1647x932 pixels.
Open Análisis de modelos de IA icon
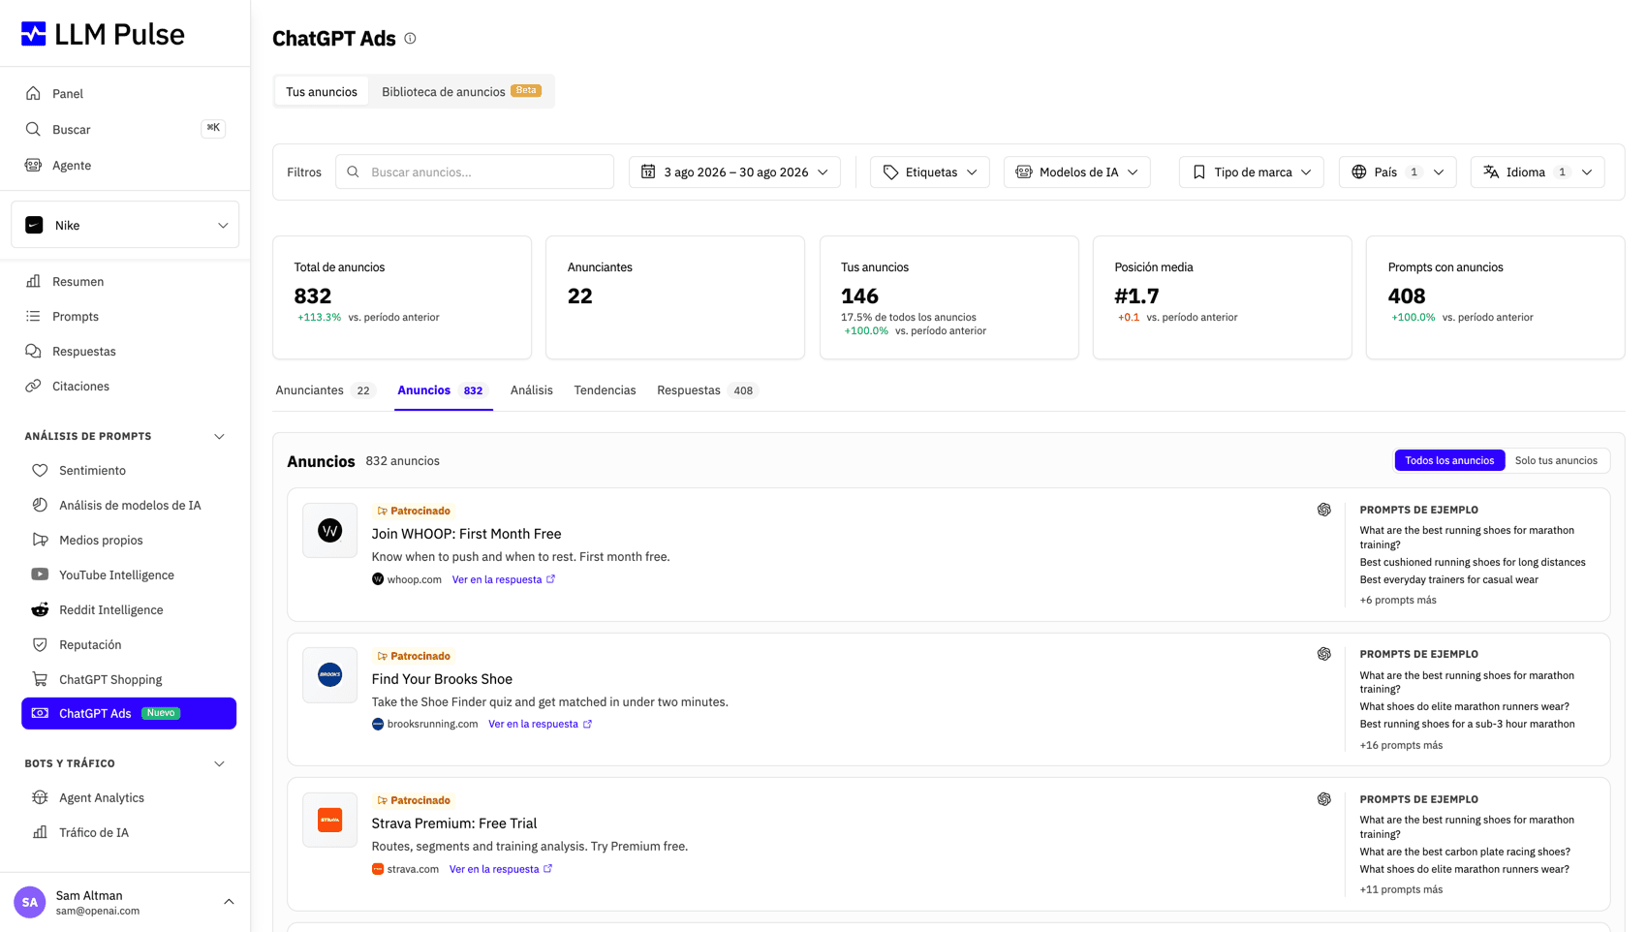tap(40, 505)
